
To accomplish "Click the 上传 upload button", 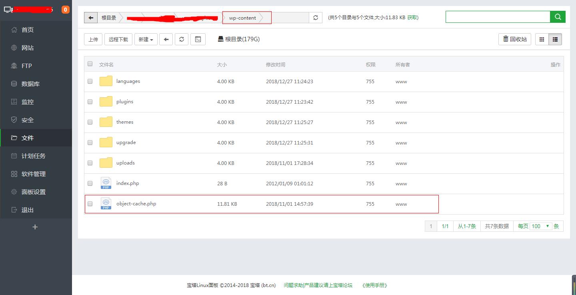I will [x=93, y=39].
